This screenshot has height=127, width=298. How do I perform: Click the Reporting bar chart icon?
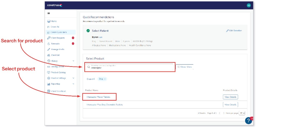[49, 84]
